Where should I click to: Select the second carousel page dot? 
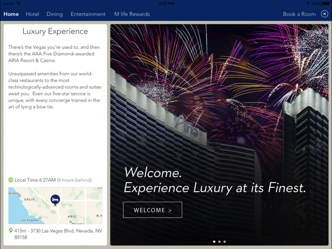click(x=219, y=242)
